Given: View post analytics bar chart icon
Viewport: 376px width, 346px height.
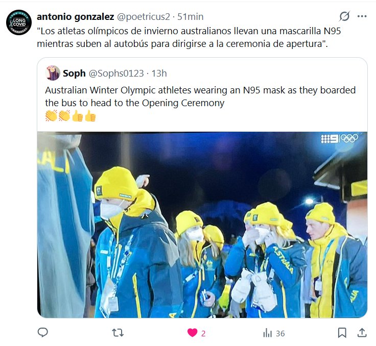Looking at the screenshot, I should pos(268,333).
